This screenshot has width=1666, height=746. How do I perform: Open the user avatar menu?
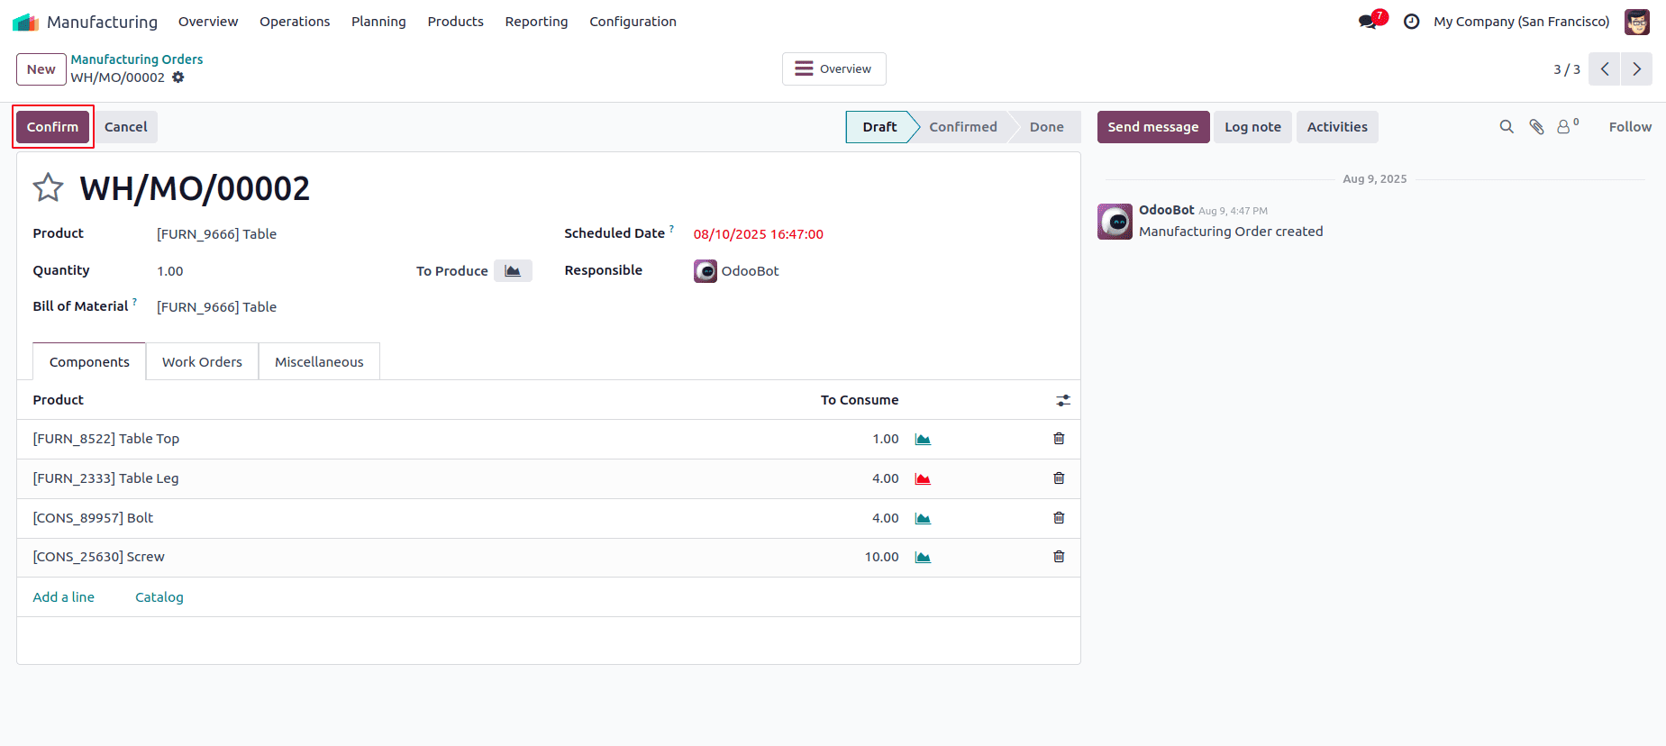[x=1637, y=22]
